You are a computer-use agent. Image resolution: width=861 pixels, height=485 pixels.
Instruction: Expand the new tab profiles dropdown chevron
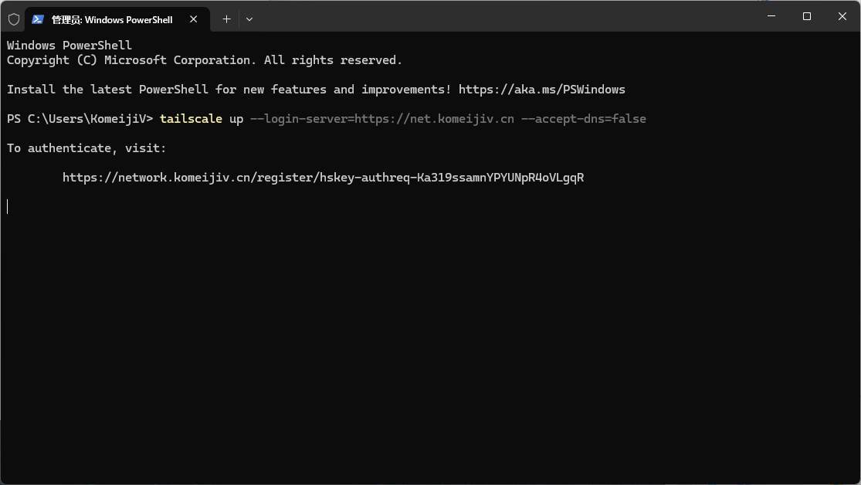[x=249, y=19]
